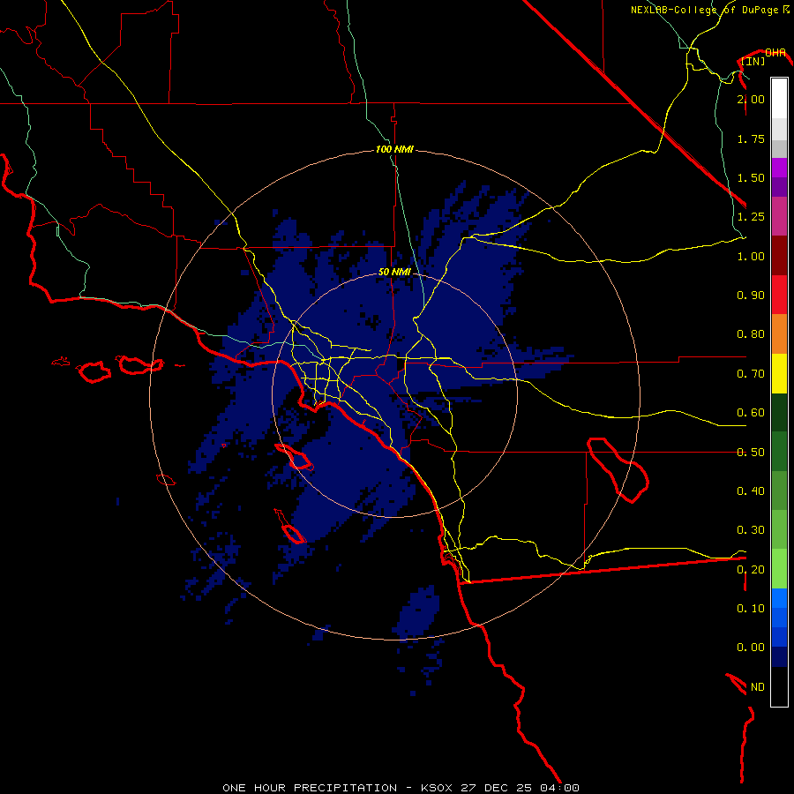The height and width of the screenshot is (794, 794).
Task: Click the 1.00 legend value
Action: (x=751, y=256)
